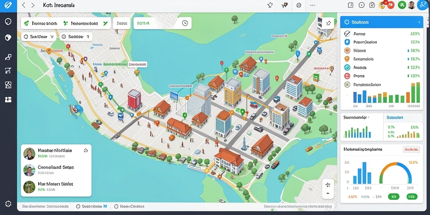The height and width of the screenshot is (215, 430).
Task: Click the pin icon in the top toolbar
Action: (x=270, y=5)
